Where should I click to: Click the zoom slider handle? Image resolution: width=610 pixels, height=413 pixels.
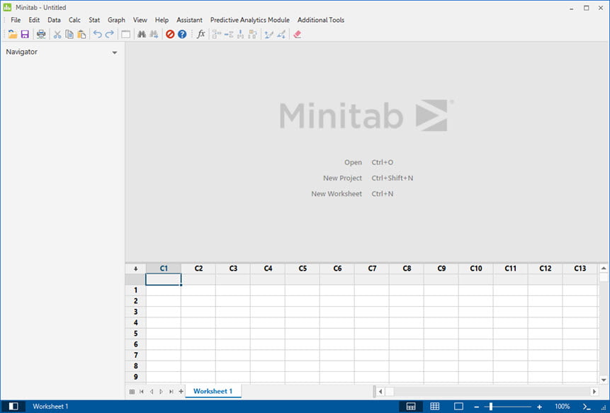coord(491,407)
